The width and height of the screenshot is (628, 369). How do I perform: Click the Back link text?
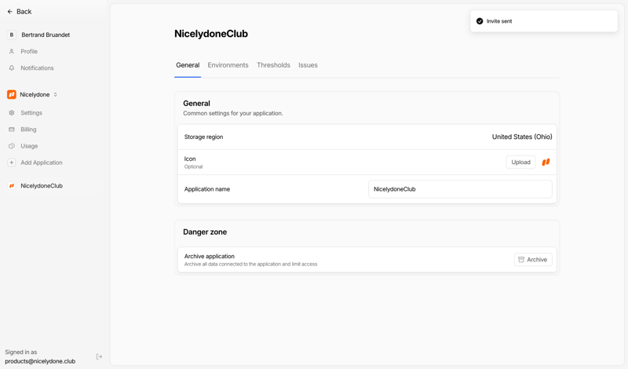(x=24, y=12)
